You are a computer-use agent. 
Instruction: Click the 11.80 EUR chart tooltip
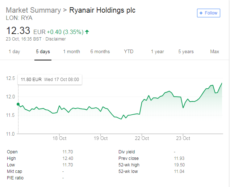coord(50,80)
